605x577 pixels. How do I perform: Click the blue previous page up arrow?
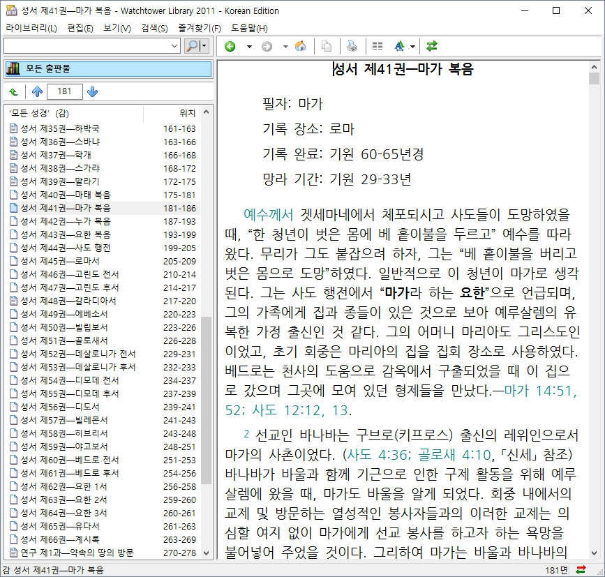click(37, 92)
